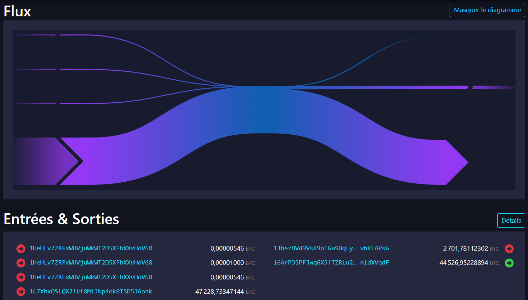
Task: Open the first 1HeHLv7ZRFxWUVjuWkWT input address
Action: (x=91, y=248)
